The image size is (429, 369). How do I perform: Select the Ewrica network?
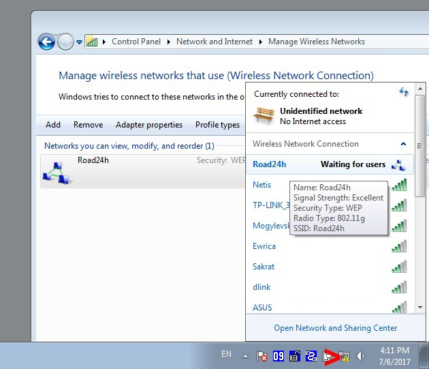tap(264, 246)
